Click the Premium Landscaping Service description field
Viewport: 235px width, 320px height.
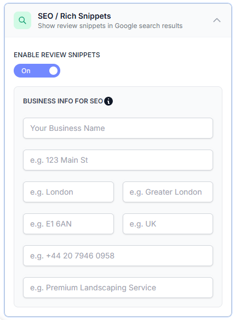coord(118,288)
